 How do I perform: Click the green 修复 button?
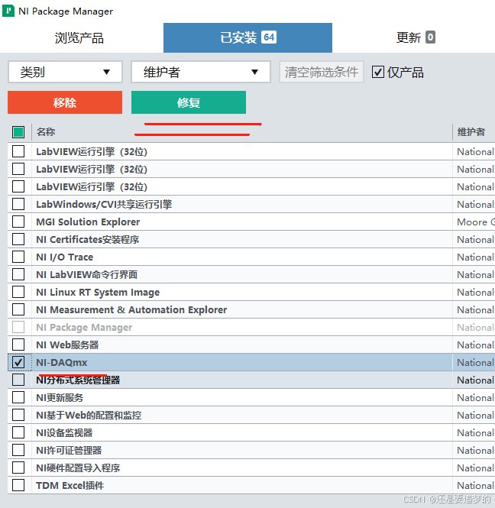pyautogui.click(x=189, y=102)
